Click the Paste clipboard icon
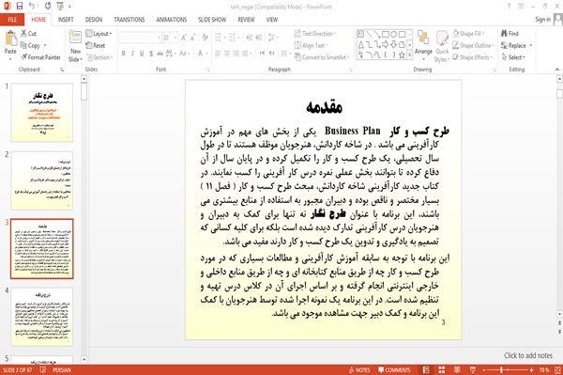This screenshot has width=563, height=375. pyautogui.click(x=10, y=39)
